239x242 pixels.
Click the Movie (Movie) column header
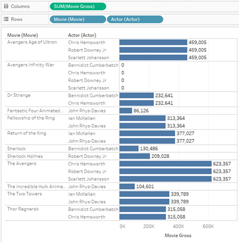tap(22, 35)
